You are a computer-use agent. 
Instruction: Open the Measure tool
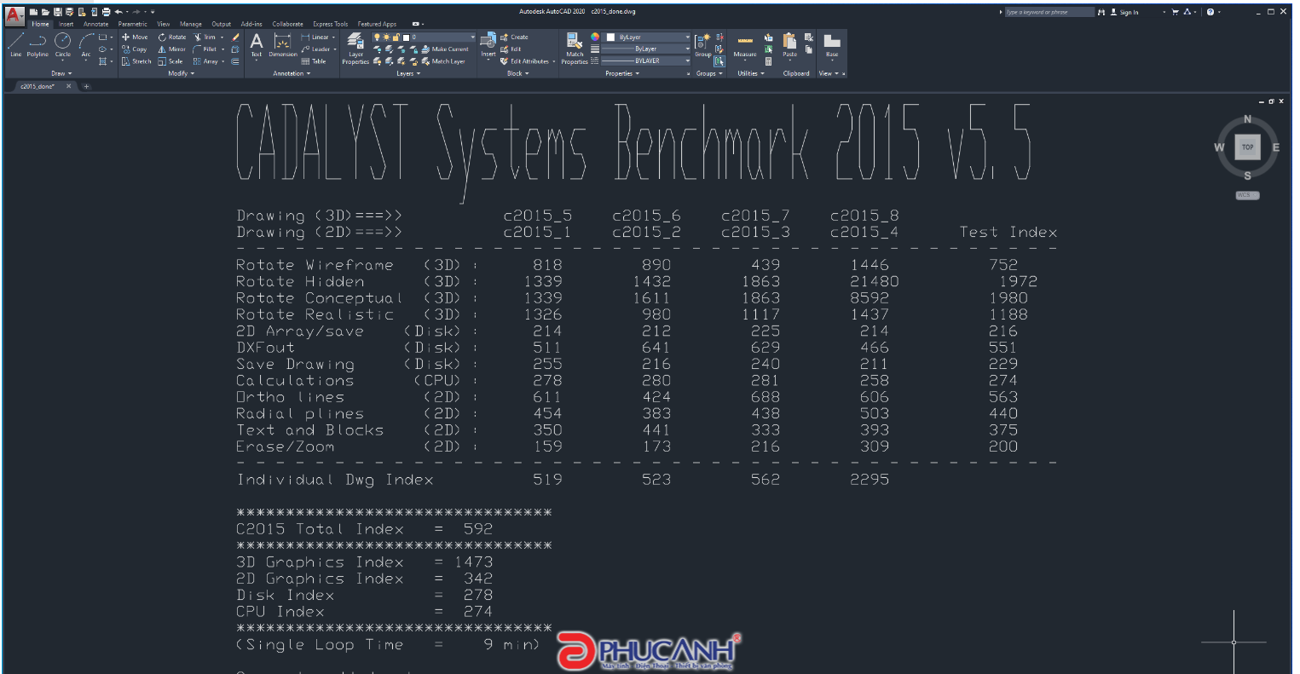(x=745, y=46)
